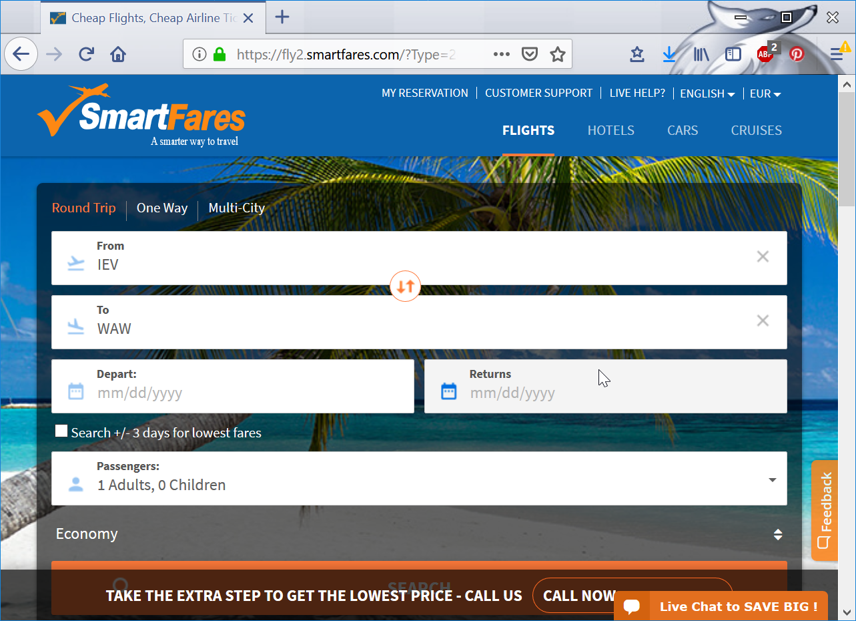Click the AdBlock icon showing 2 blocked ads

(765, 54)
